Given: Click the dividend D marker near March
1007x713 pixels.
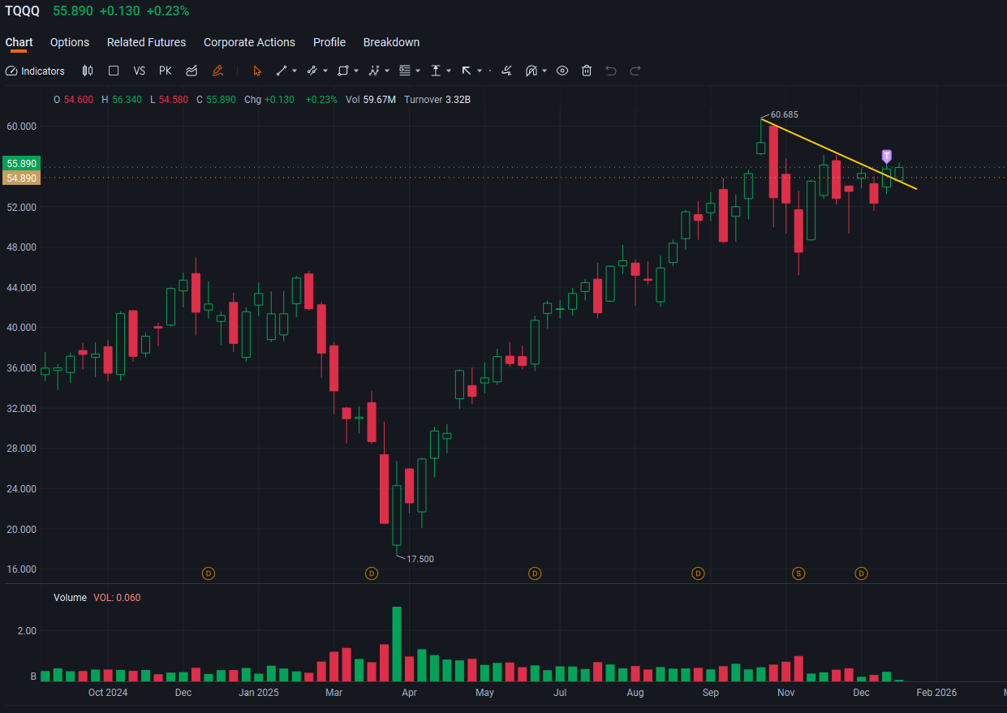Looking at the screenshot, I should pos(372,573).
